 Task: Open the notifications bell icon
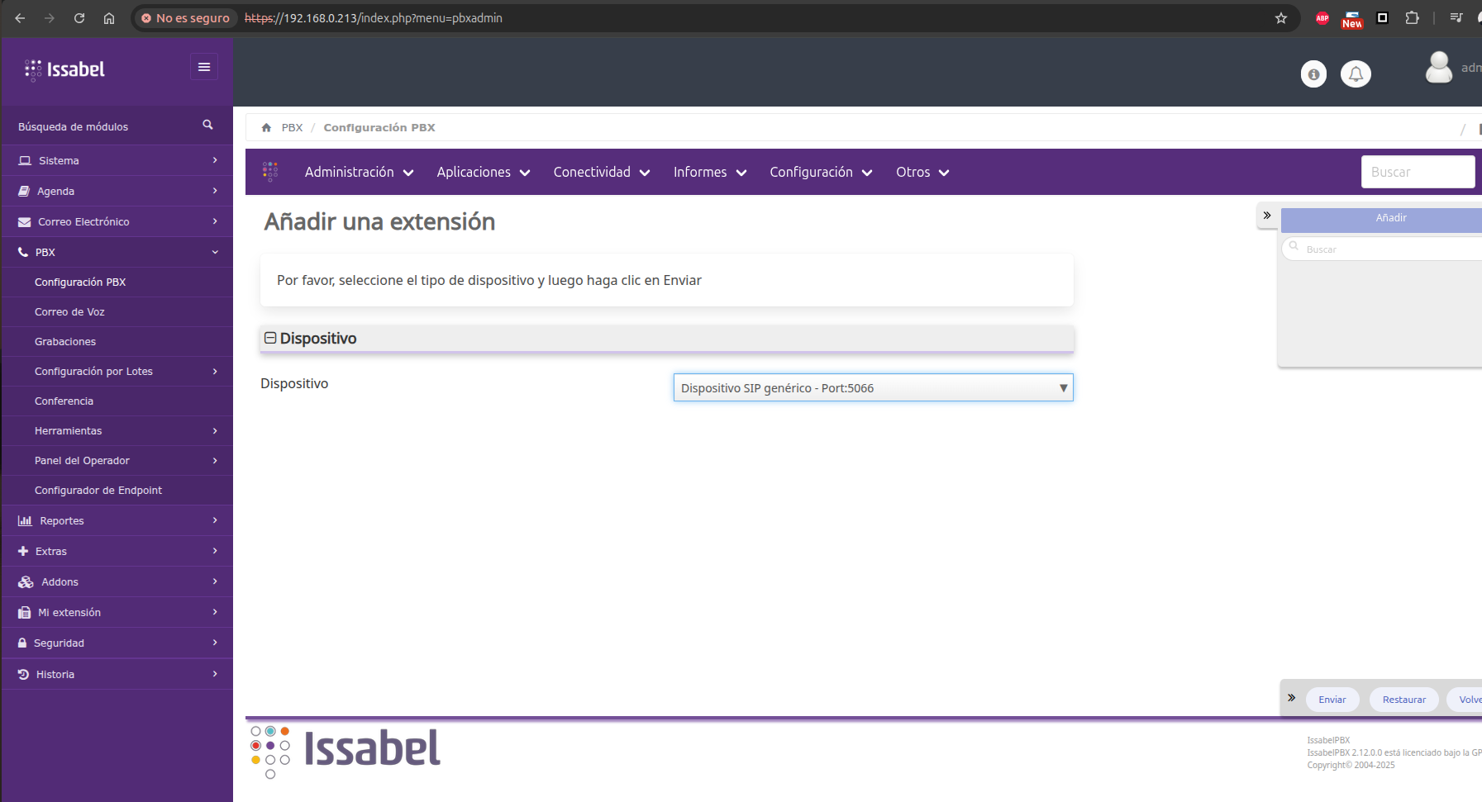[x=1356, y=74]
